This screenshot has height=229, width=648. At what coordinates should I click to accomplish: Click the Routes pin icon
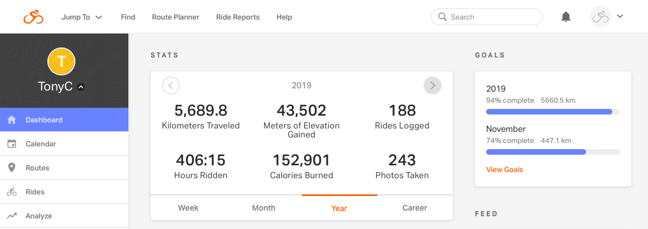[x=12, y=168]
